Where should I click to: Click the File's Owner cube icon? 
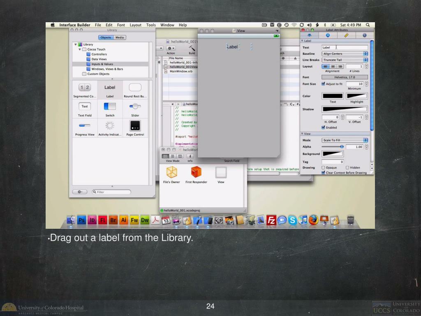(171, 172)
